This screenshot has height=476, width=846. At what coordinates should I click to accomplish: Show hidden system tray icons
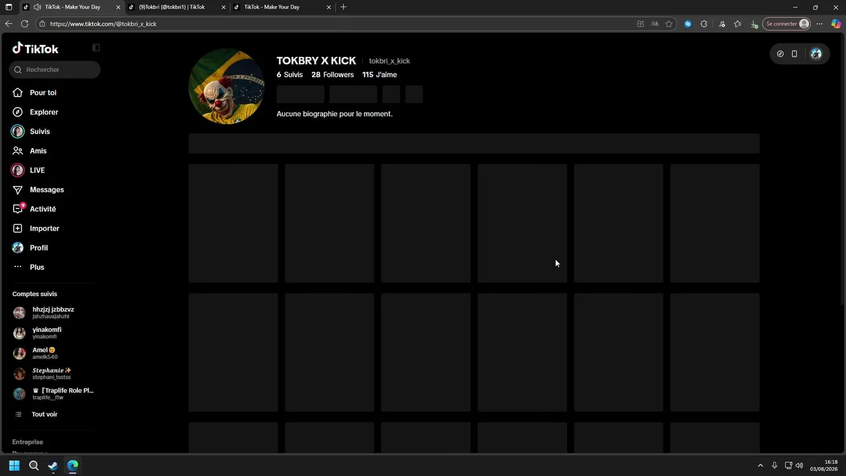pos(760,465)
